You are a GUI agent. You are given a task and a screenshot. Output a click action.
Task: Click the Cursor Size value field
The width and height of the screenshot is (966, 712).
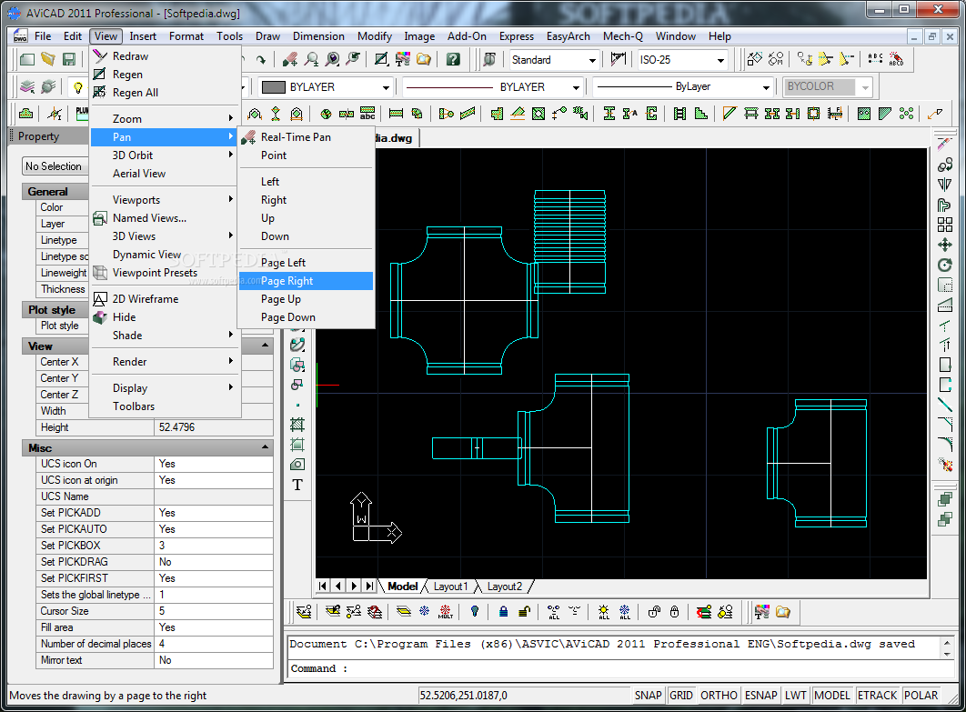click(213, 611)
